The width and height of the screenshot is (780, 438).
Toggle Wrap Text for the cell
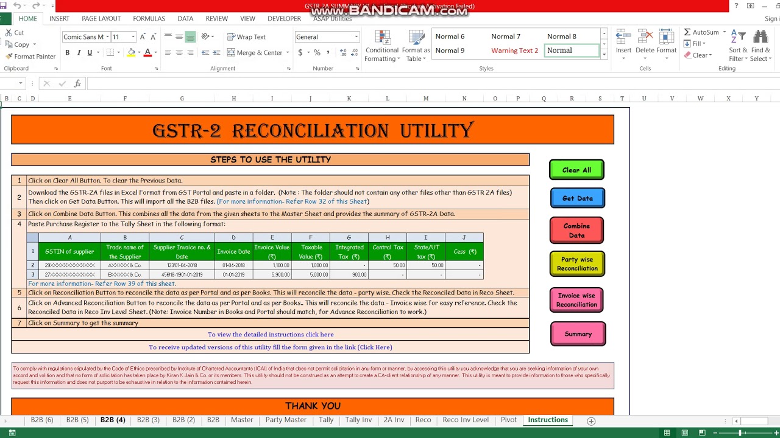pos(246,37)
